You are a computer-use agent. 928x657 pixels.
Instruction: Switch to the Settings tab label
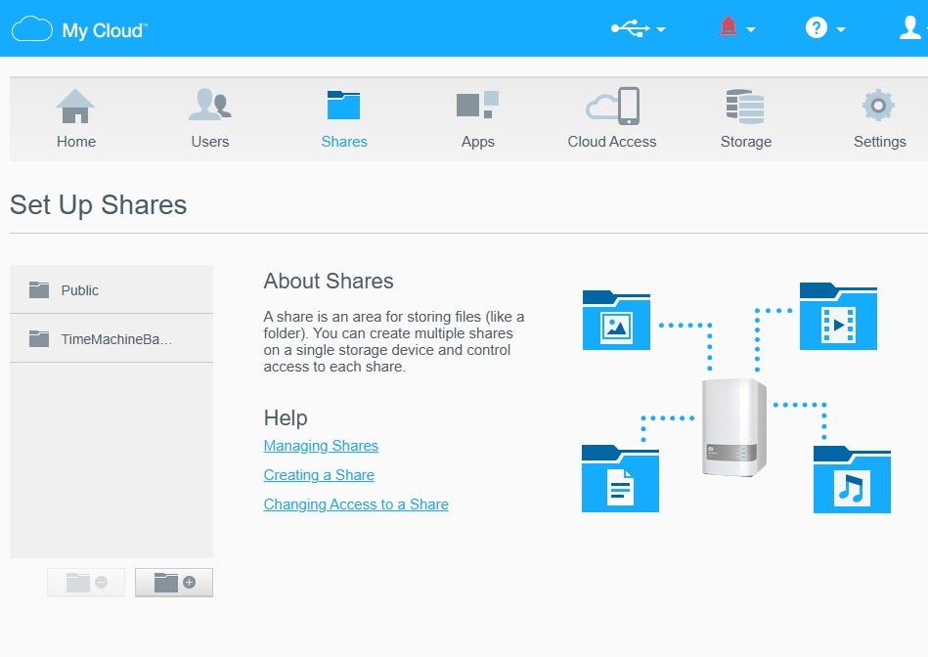click(x=880, y=142)
